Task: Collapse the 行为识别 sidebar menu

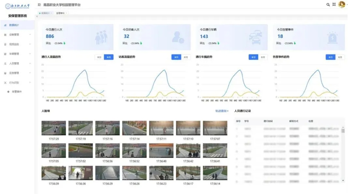Action: [x=17, y=83]
